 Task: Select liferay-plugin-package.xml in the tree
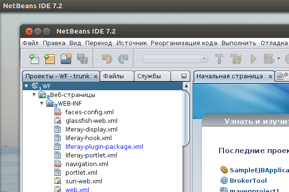pyautogui.click(x=104, y=146)
